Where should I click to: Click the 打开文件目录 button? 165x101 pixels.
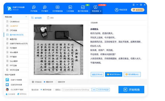tap(104, 90)
